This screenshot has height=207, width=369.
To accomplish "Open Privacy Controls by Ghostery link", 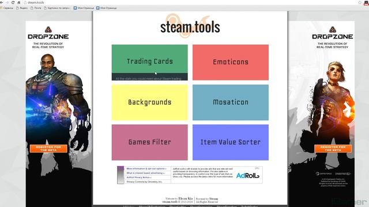I will 144,182.
